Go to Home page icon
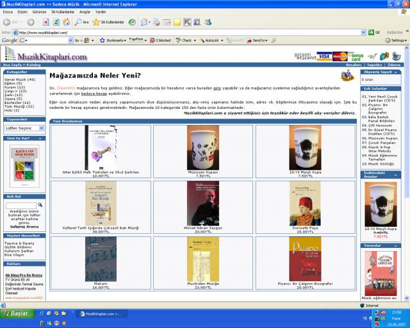Image resolution: width=410 pixels, height=328 pixels. (66, 22)
